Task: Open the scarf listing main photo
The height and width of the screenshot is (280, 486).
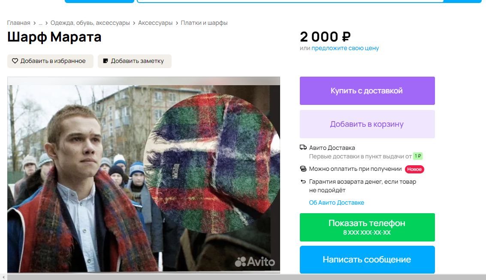Action: (x=144, y=175)
